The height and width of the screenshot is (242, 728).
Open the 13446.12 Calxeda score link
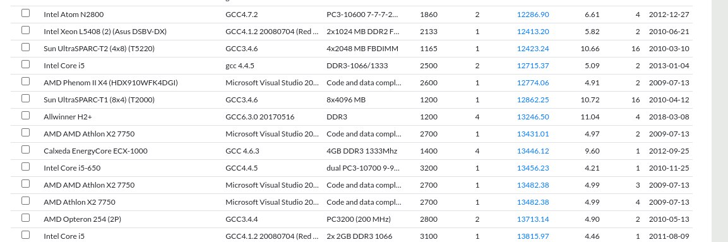(x=533, y=151)
